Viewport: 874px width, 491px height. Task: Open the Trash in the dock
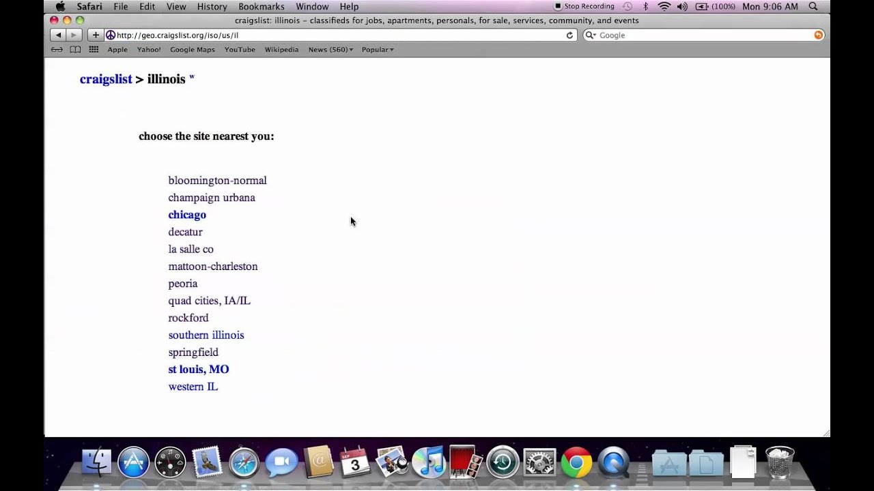[x=780, y=462]
